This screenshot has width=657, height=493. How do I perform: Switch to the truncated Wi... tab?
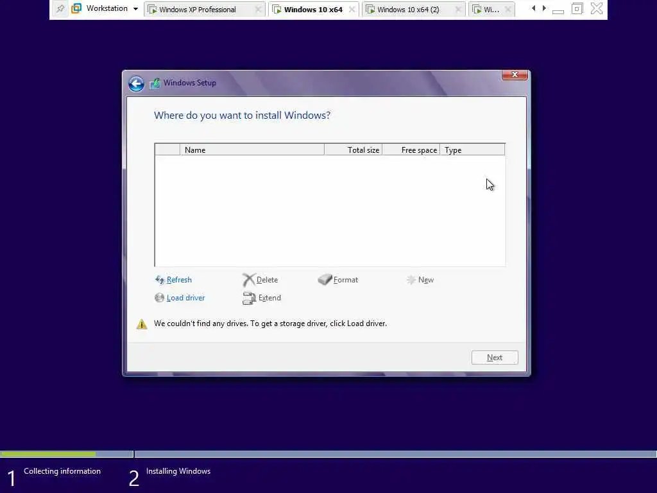(491, 9)
